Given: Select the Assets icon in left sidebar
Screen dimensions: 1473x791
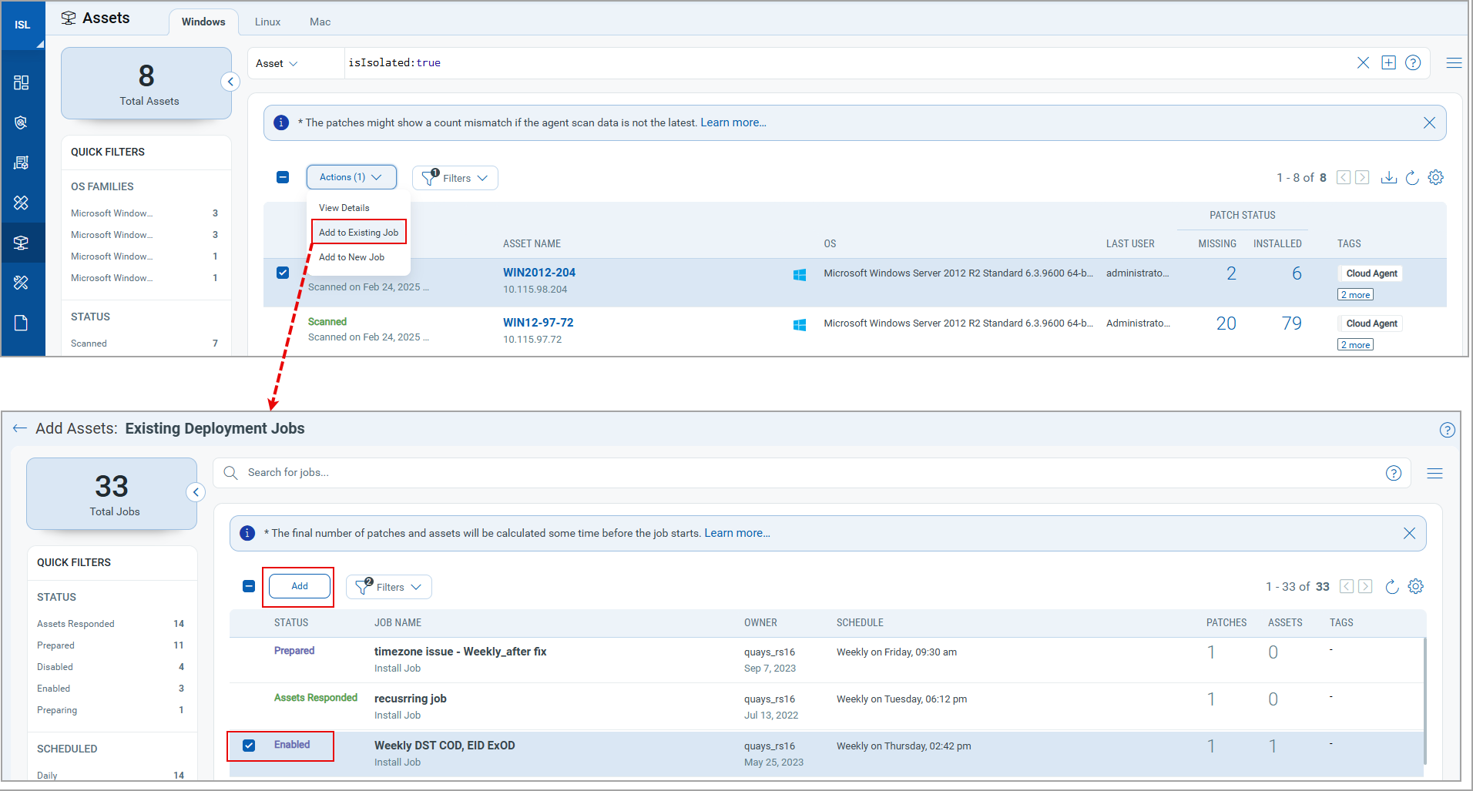Looking at the screenshot, I should [22, 243].
